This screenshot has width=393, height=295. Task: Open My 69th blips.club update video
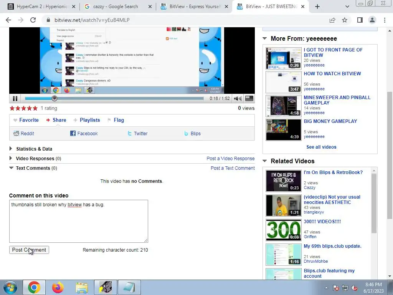pos(333,246)
